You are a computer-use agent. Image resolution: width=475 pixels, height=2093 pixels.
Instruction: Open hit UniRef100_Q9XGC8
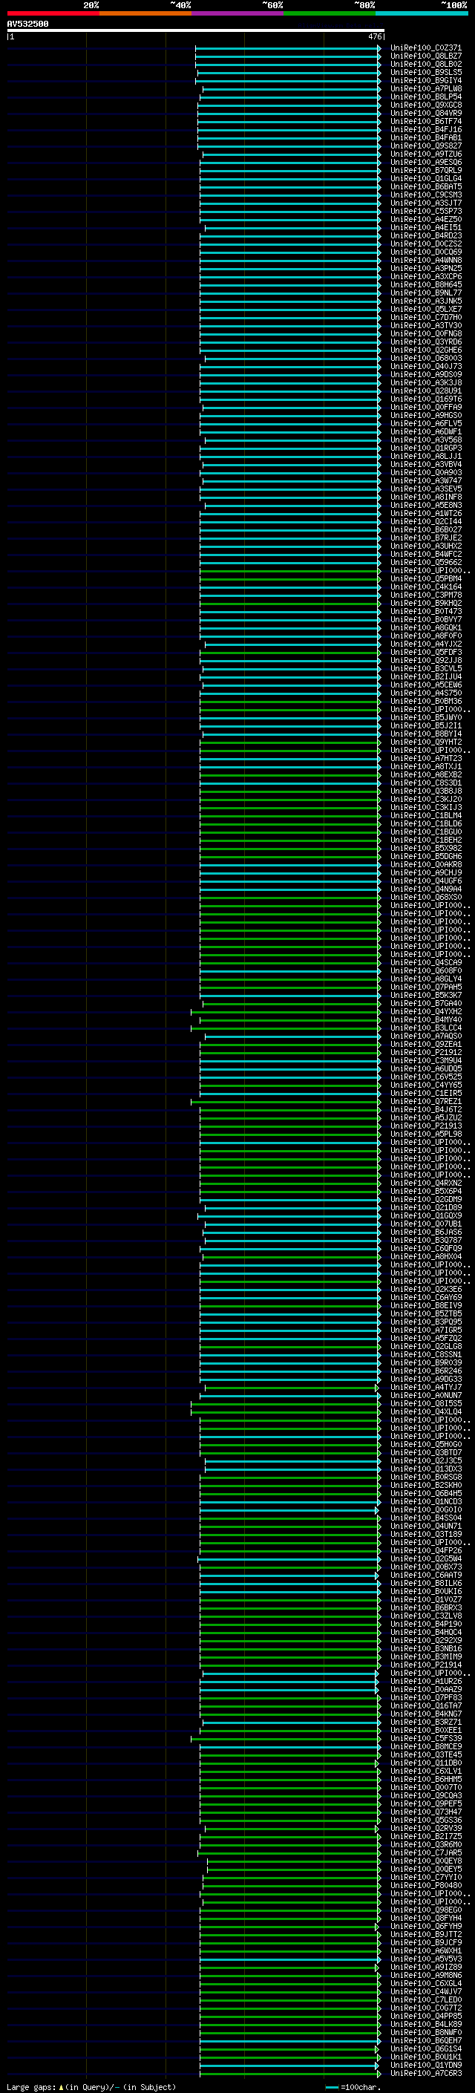click(x=426, y=105)
